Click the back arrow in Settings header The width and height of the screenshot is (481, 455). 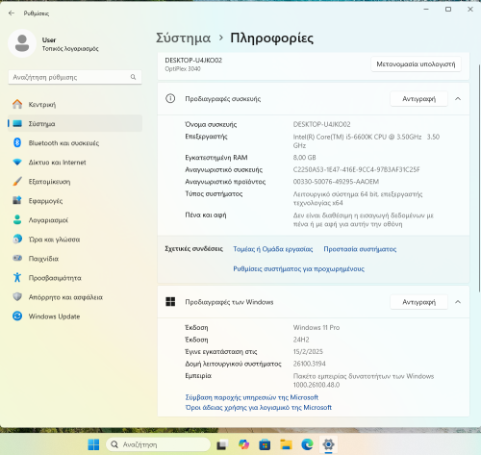[x=12, y=13]
